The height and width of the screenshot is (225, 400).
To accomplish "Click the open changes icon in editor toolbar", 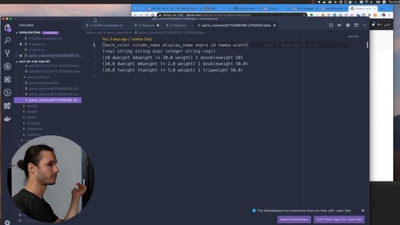I will 331,25.
